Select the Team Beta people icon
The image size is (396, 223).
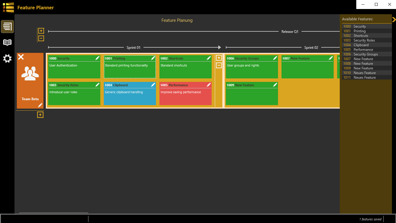pos(30,73)
